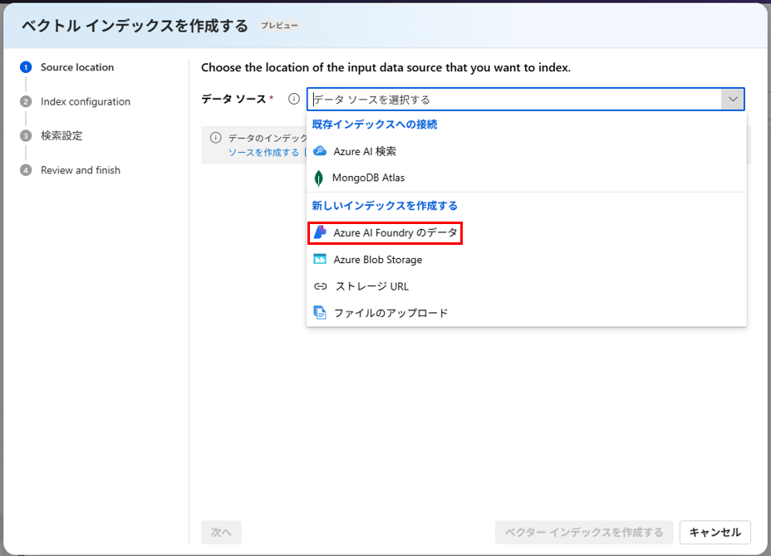Collapse the データ ソース dropdown with the chevron
The width and height of the screenshot is (771, 556).
733,100
